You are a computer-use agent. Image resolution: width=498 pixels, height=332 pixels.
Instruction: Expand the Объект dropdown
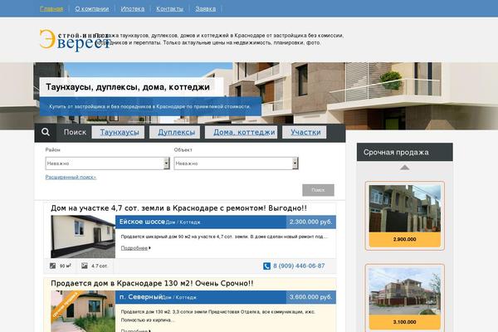tap(236, 164)
